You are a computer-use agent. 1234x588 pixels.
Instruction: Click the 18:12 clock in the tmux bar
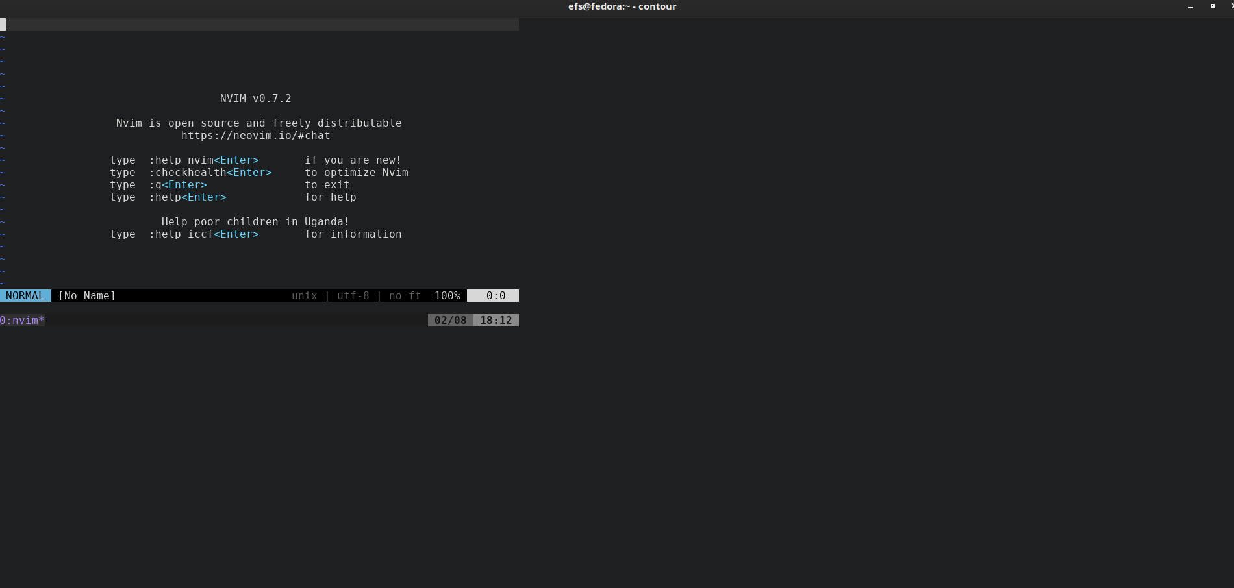496,320
